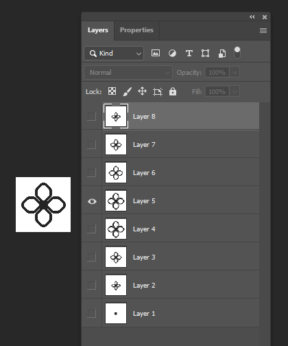Lock image pixels brush icon
Image resolution: width=288 pixels, height=346 pixels.
click(x=128, y=92)
